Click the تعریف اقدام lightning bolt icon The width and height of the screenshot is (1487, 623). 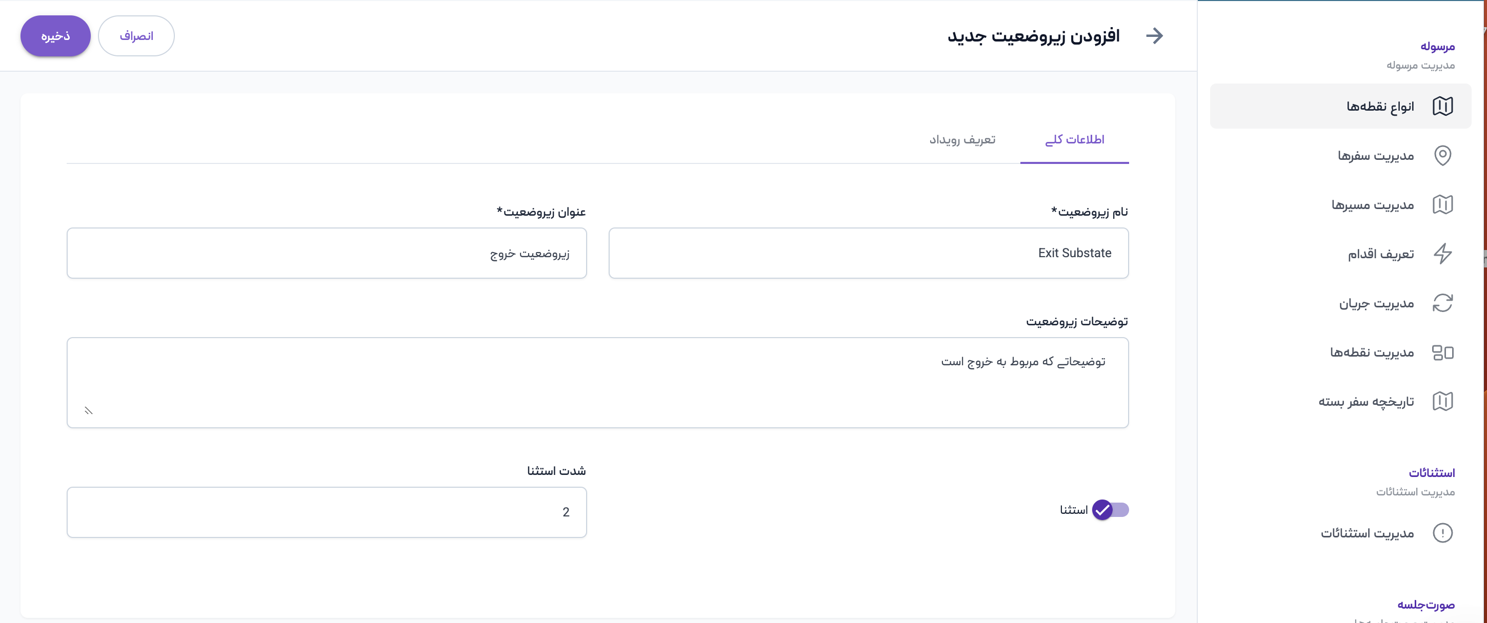click(1442, 254)
